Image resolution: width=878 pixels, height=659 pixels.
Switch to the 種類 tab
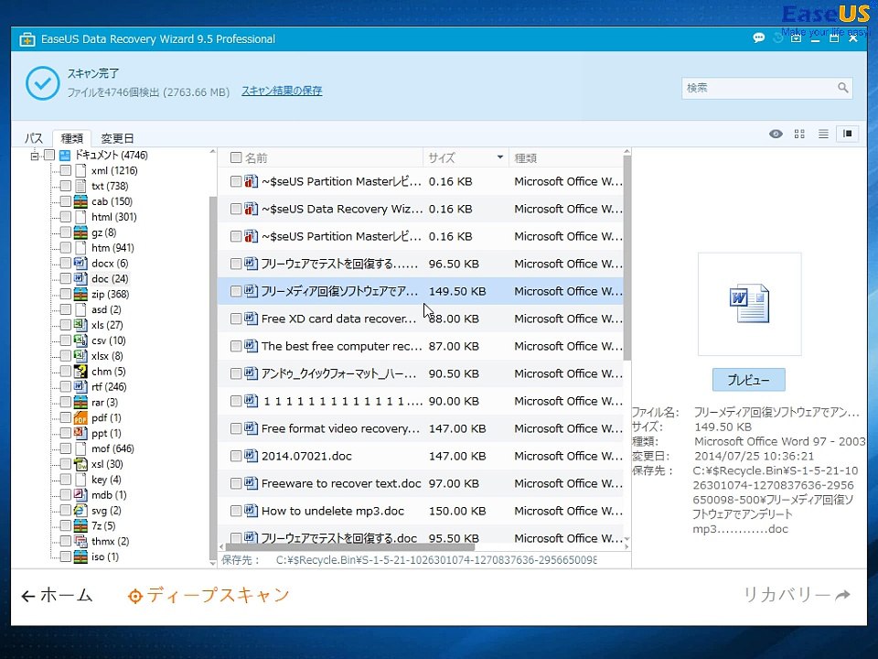click(x=71, y=138)
